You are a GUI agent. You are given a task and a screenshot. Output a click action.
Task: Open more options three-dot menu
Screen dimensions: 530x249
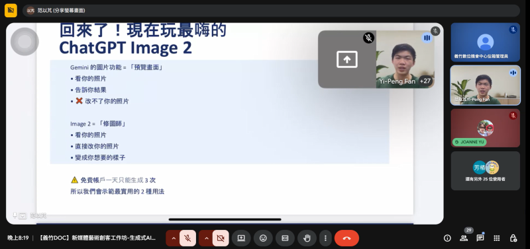tap(325, 238)
